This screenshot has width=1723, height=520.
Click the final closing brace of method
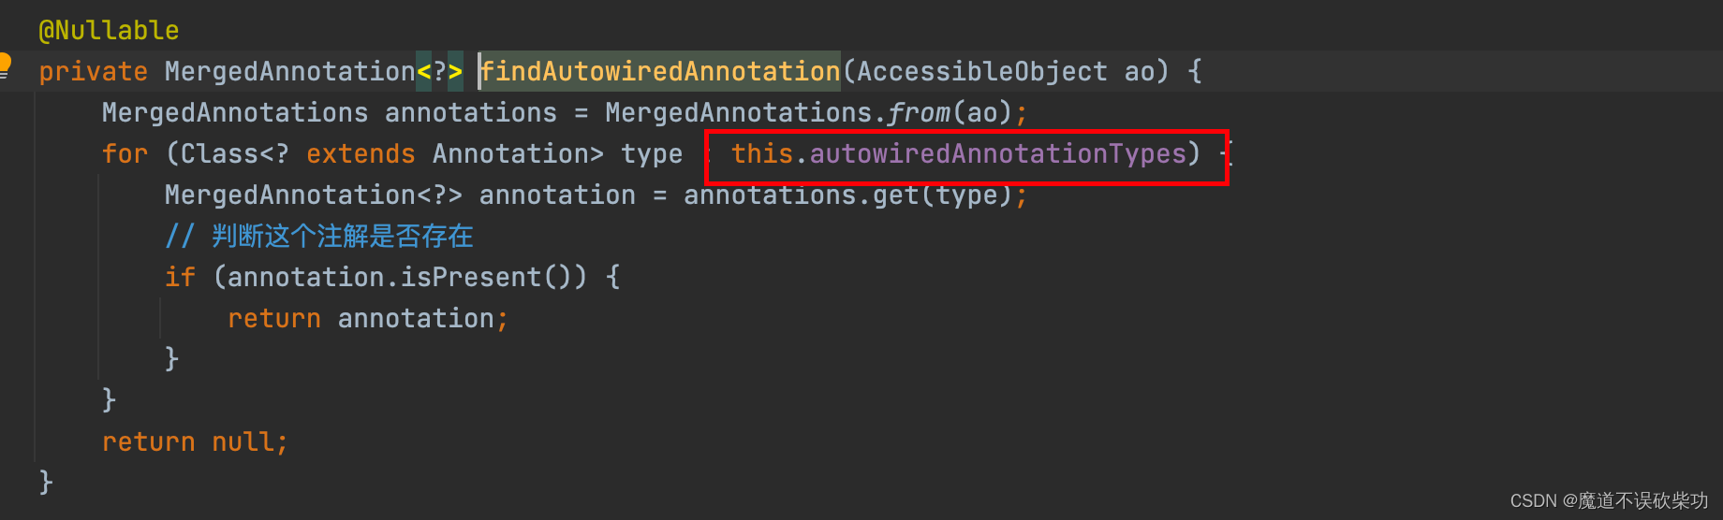click(x=46, y=483)
